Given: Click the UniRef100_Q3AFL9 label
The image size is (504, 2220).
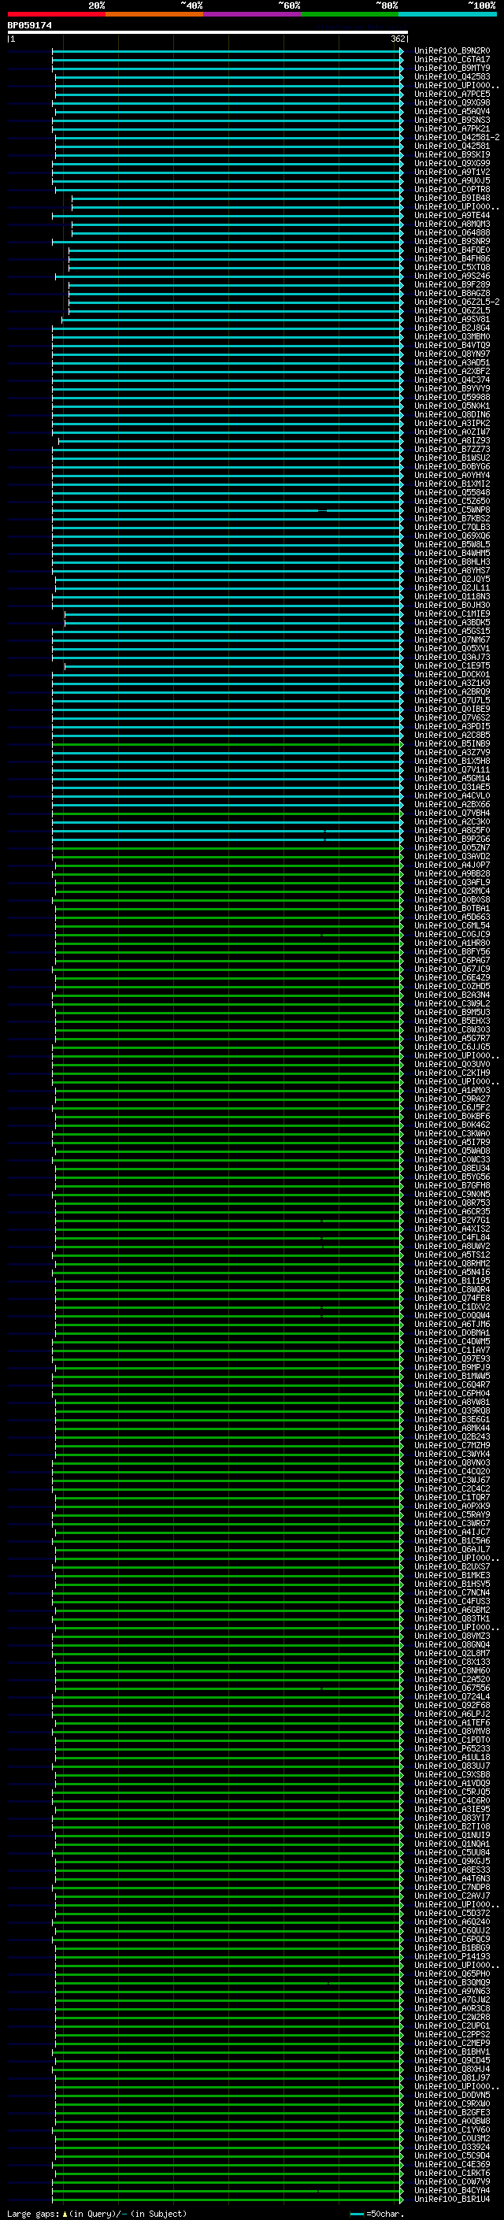Looking at the screenshot, I should coord(451,883).
